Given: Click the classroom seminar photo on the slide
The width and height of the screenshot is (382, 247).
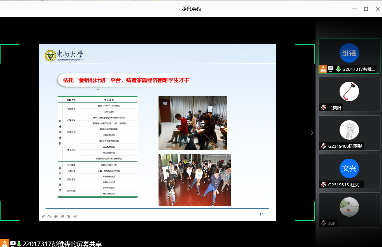Looking at the screenshot, I should coord(192,123).
